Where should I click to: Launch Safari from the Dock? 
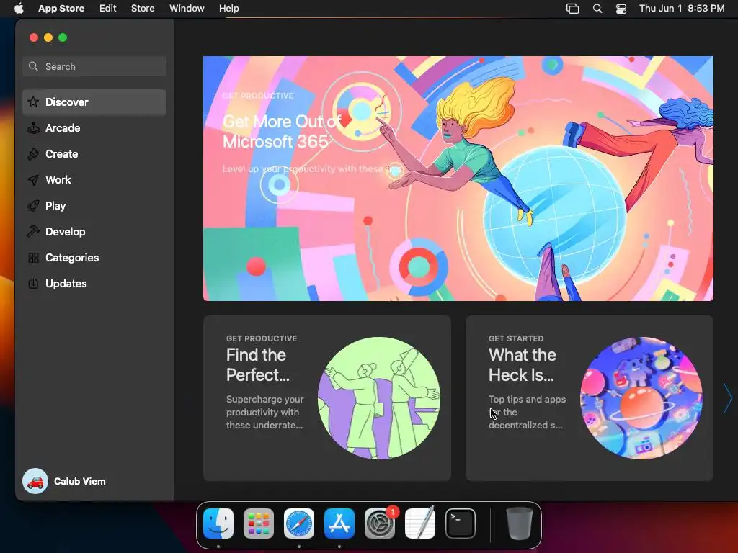click(299, 523)
